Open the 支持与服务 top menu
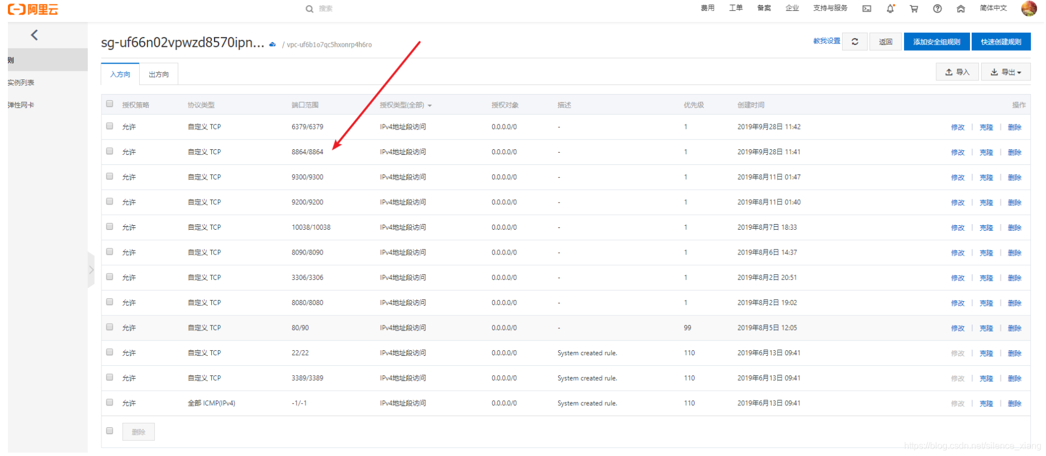The width and height of the screenshot is (1046, 456). [830, 8]
